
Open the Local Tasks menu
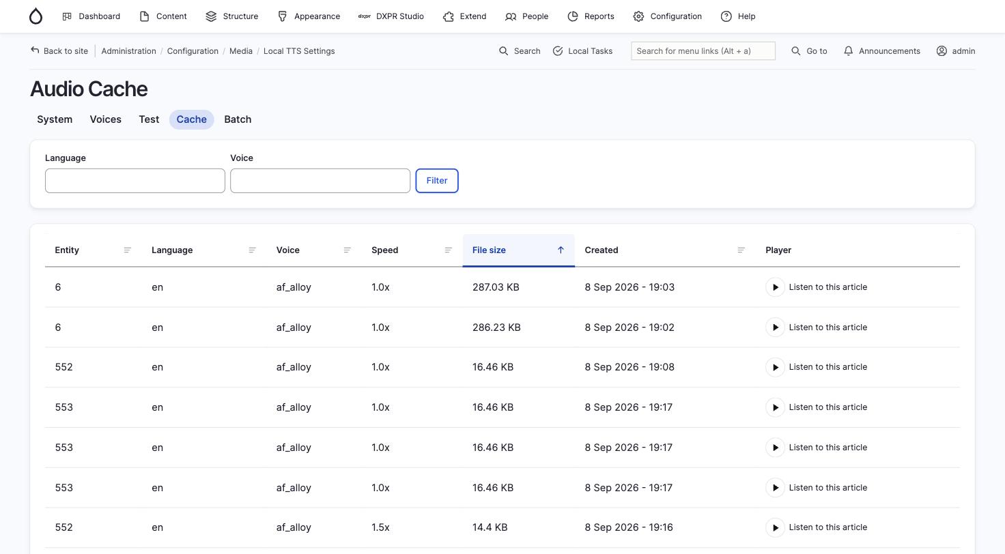[x=582, y=51]
